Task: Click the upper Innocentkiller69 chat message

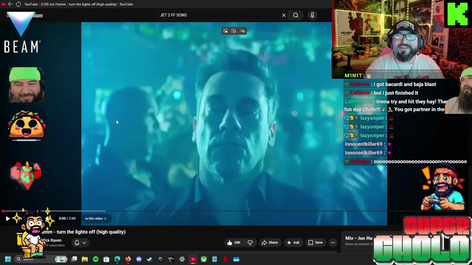Action: 368,144
